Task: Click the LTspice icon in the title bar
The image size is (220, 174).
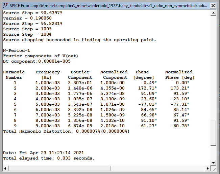Action: (x=6, y=6)
